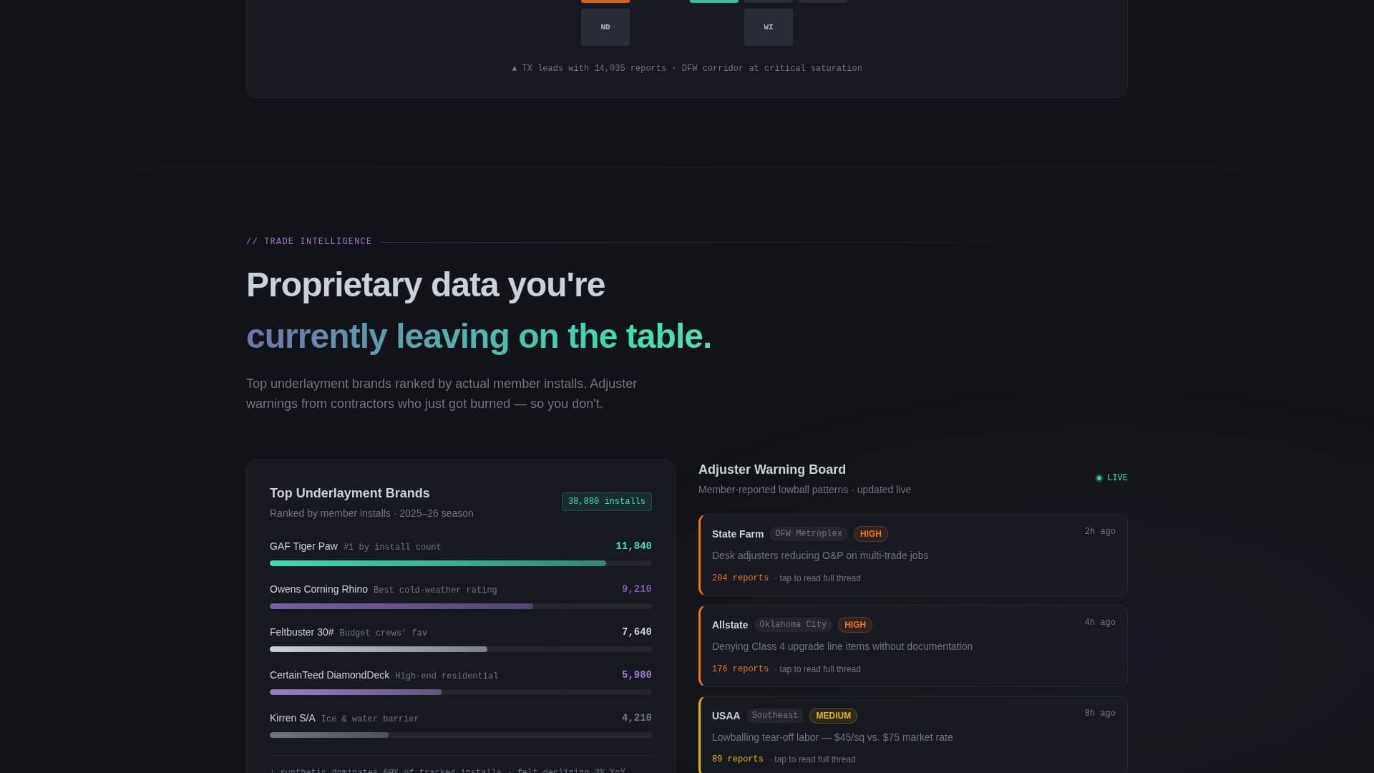Click the Adjuster Warning Board heading

tap(772, 470)
